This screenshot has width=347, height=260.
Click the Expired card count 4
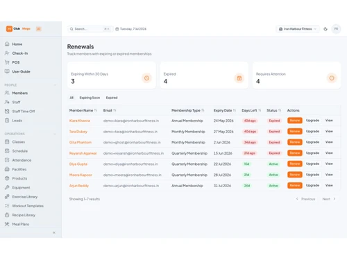(165, 81)
